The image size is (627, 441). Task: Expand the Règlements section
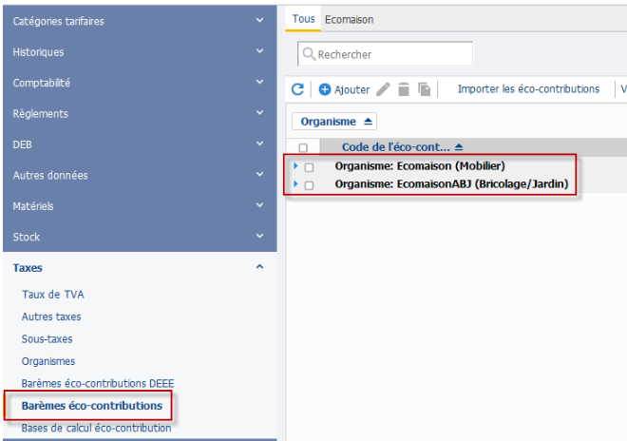[260, 112]
